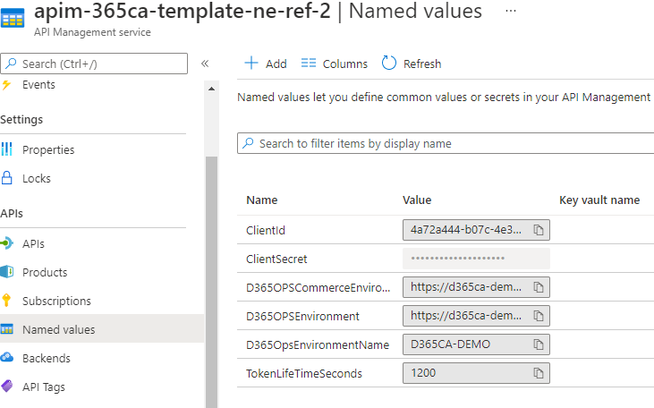Click the Add plus icon
Viewport: 654px width, 408px height.
point(251,63)
